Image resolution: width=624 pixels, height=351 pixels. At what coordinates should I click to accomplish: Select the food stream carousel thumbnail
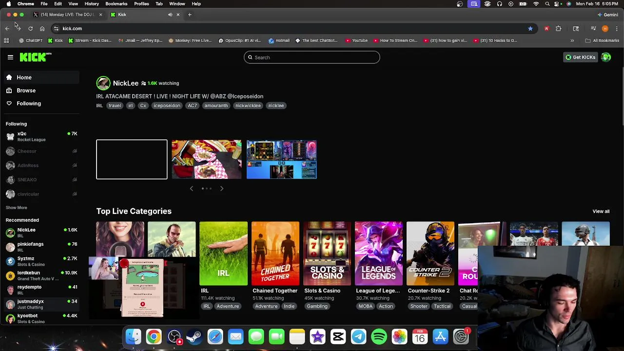tap(206, 159)
